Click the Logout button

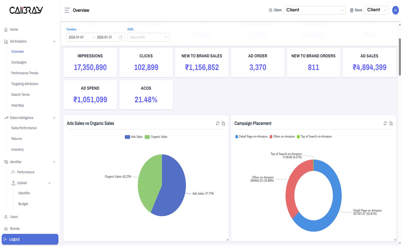click(x=30, y=239)
